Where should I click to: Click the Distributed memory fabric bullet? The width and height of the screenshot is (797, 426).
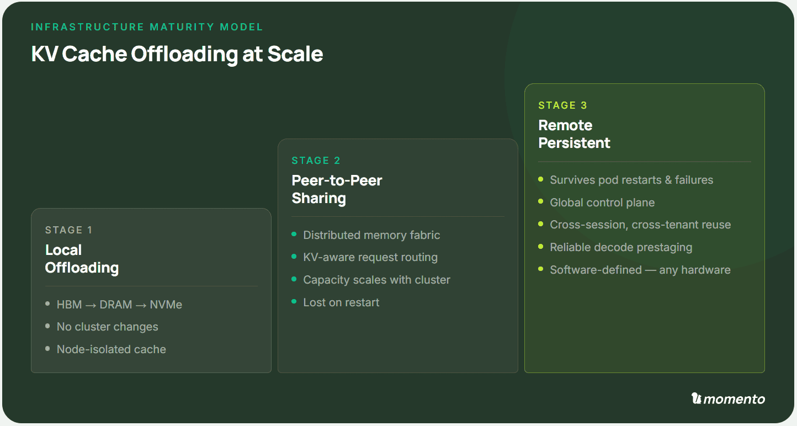(x=371, y=235)
